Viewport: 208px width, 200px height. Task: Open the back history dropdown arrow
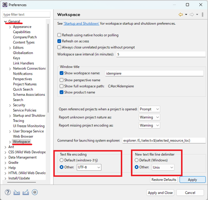[186, 15]
